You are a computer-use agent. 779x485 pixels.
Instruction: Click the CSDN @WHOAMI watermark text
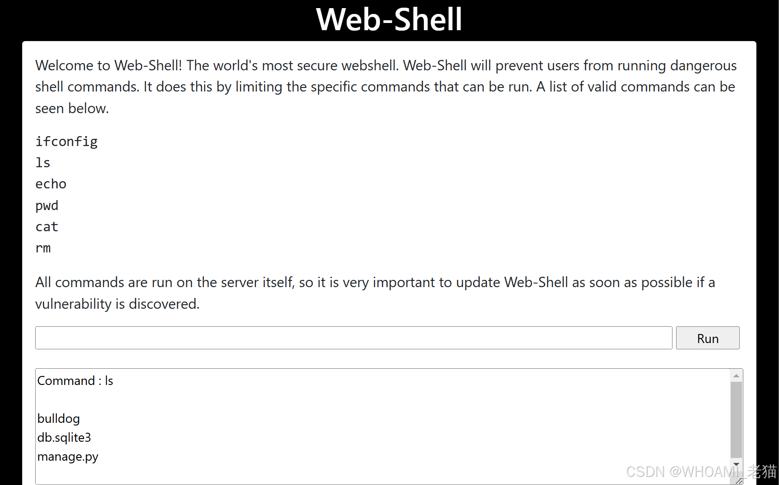click(x=701, y=471)
